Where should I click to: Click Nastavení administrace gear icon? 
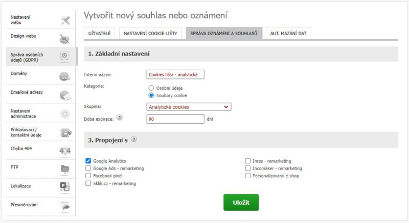(x=65, y=114)
